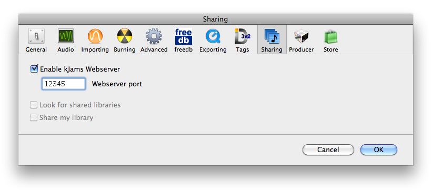Image resolution: width=433 pixels, height=190 pixels.
Task: Select the green Store bag icon
Action: click(x=331, y=37)
